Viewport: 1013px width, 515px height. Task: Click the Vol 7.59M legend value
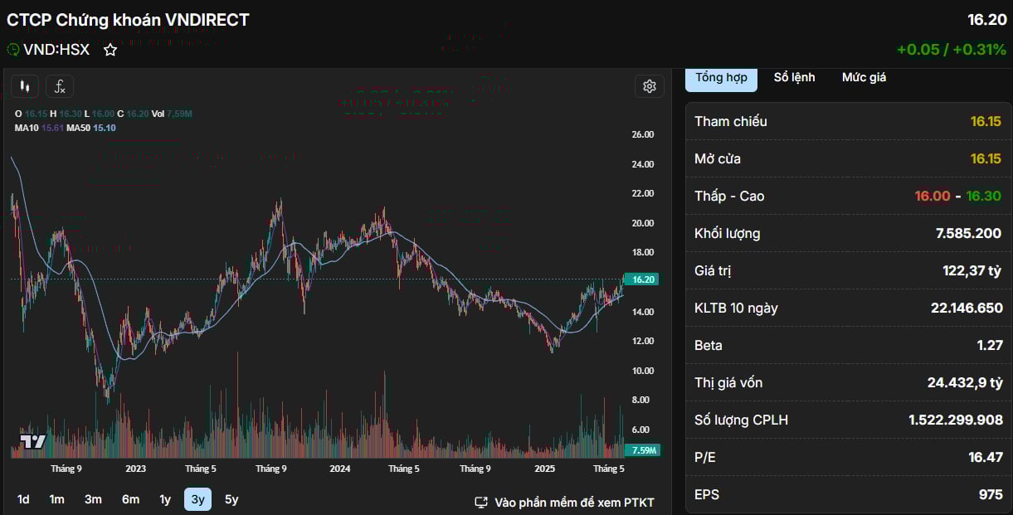tap(172, 114)
